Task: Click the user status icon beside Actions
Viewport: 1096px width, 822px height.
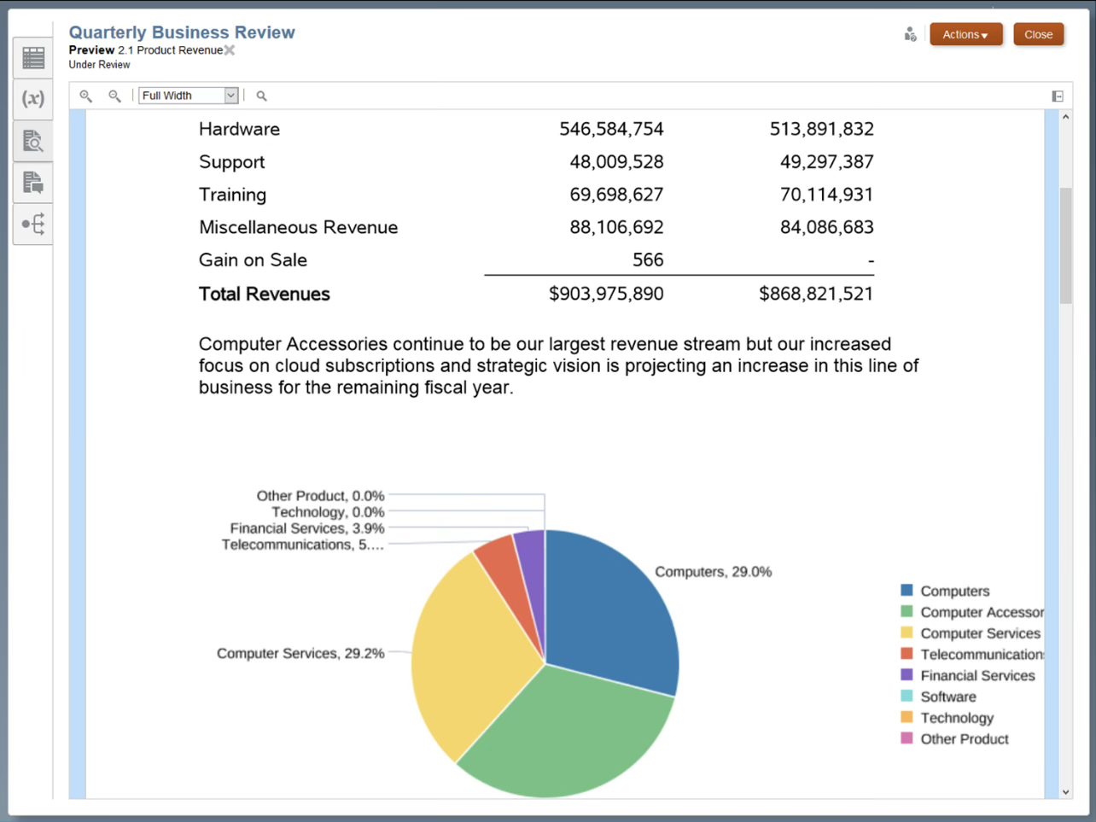Action: click(910, 35)
